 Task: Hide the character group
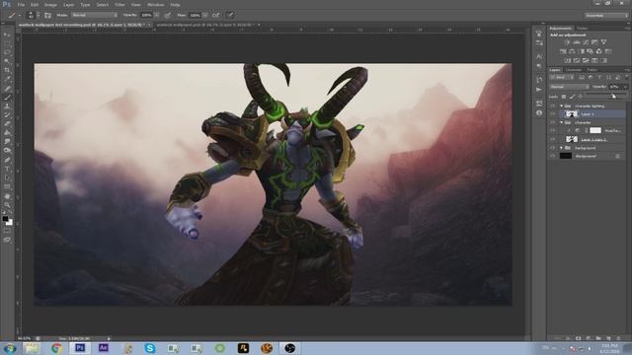point(553,122)
